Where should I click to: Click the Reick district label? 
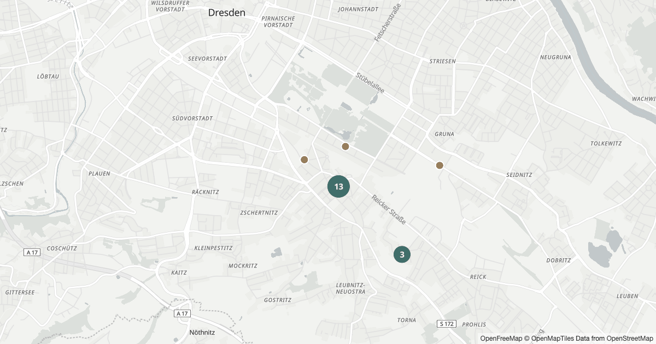pos(478,277)
